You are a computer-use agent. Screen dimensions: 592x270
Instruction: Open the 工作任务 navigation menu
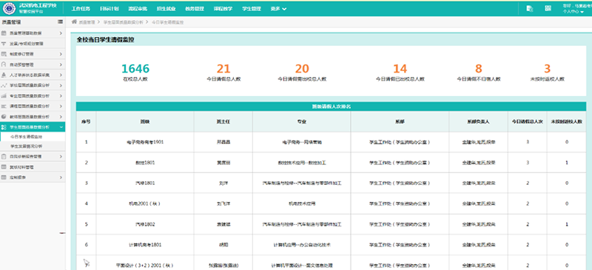tap(80, 9)
